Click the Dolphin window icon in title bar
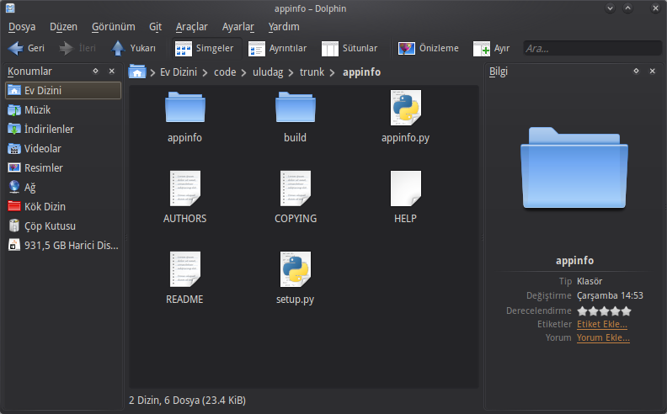Image resolution: width=667 pixels, height=414 pixels. pos(10,8)
